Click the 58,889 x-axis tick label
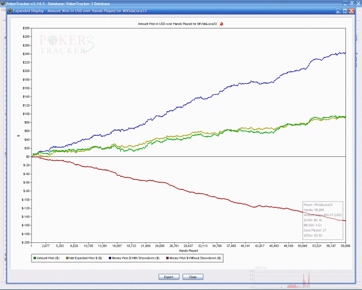Viewport: 362px width, 290px height. pos(345,246)
